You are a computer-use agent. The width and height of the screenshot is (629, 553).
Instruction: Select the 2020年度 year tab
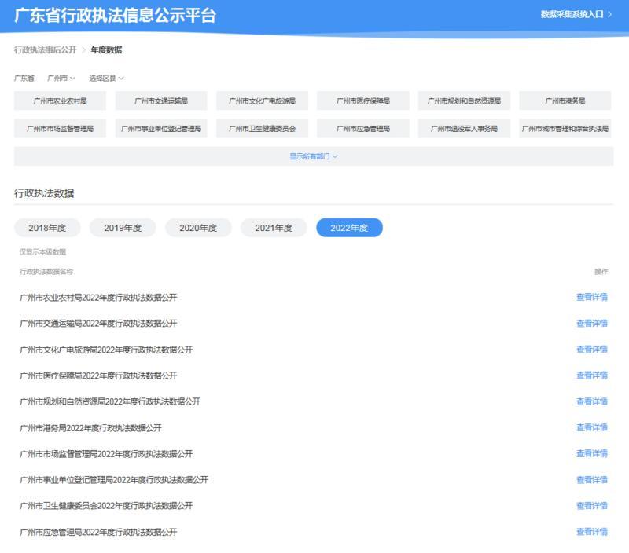pos(198,228)
